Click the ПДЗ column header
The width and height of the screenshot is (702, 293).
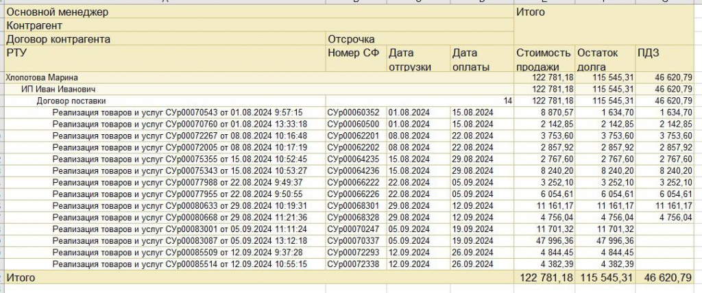point(649,53)
